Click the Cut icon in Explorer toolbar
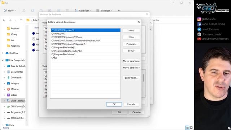The width and height of the screenshot is (231, 130). coord(24,10)
